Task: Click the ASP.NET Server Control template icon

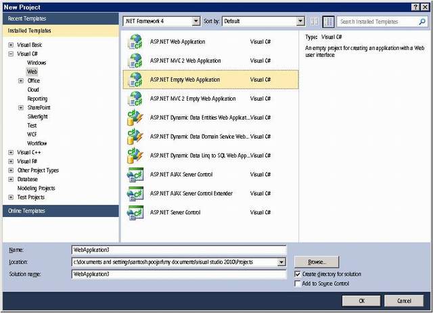Action: (x=135, y=212)
